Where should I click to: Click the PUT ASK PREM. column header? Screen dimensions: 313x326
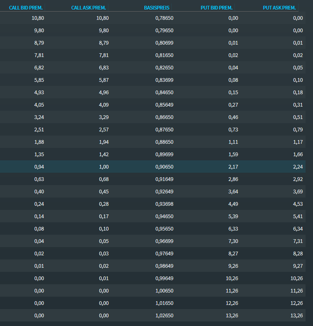point(279,8)
